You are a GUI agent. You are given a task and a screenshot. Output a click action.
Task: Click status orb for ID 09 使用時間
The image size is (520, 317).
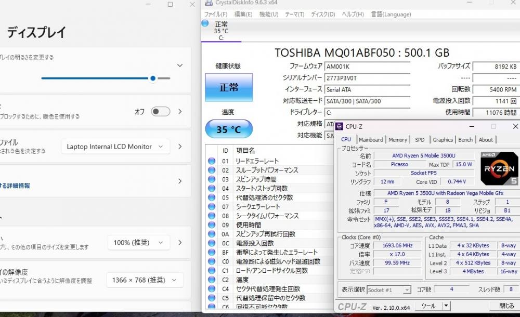[212, 225]
